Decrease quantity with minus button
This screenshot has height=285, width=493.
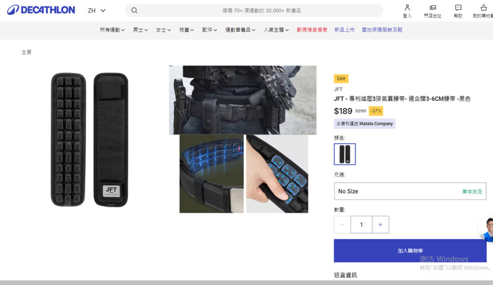point(342,224)
